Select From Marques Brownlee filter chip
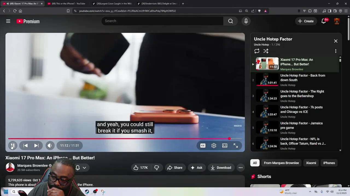 281,163
